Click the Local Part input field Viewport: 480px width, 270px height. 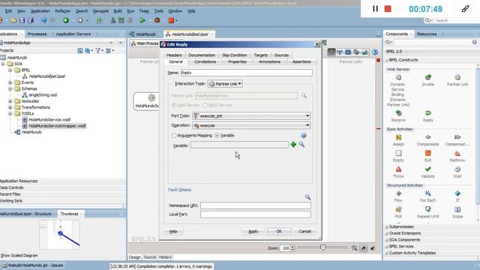[256, 214]
